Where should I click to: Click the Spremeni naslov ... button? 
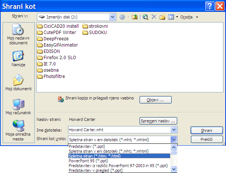tap(158, 121)
